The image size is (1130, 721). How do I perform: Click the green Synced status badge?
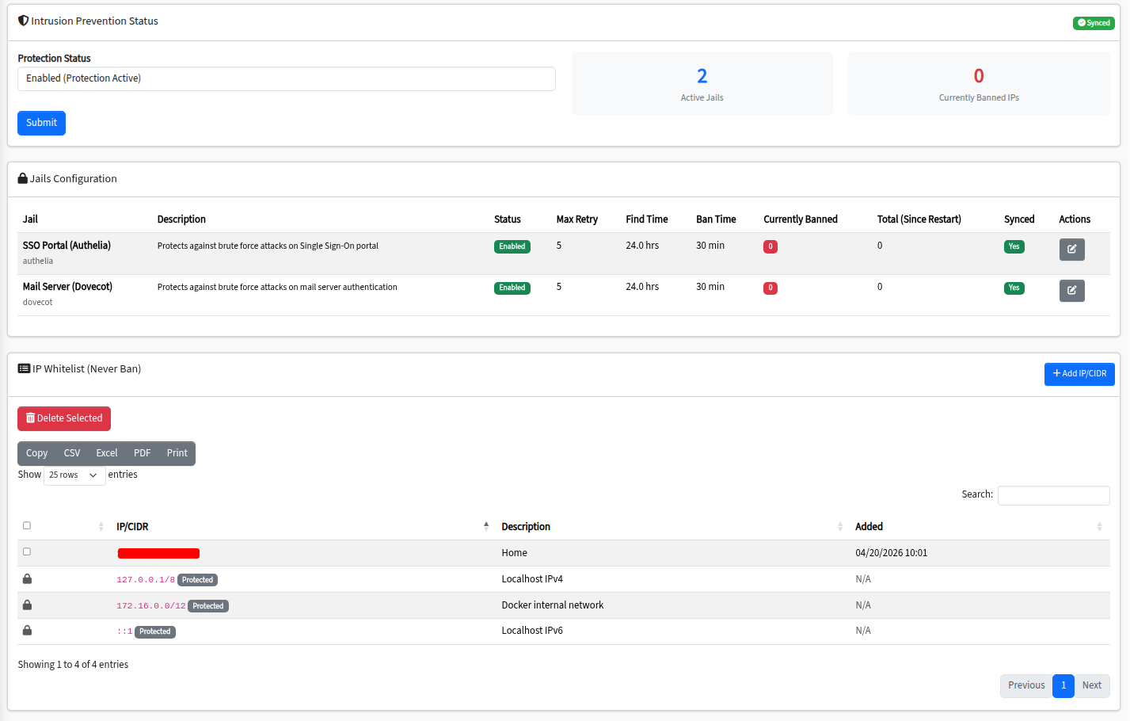[1094, 23]
